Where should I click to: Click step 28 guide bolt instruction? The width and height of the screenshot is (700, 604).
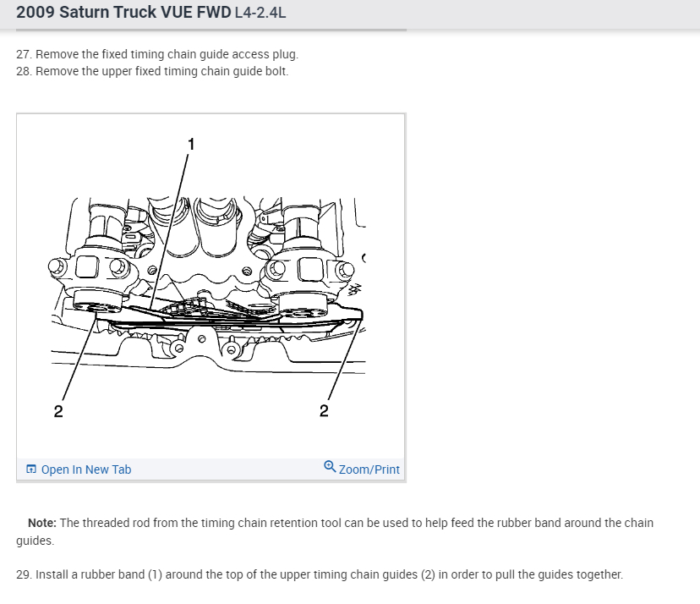(152, 71)
